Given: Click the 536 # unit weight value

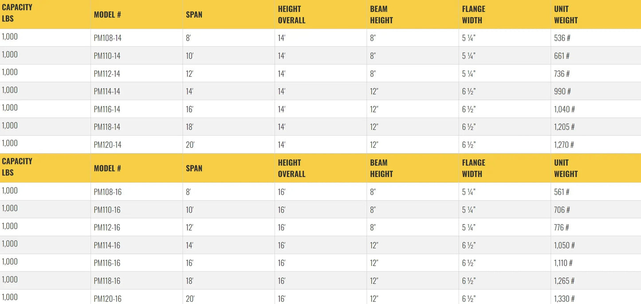Looking at the screenshot, I should click(562, 38).
